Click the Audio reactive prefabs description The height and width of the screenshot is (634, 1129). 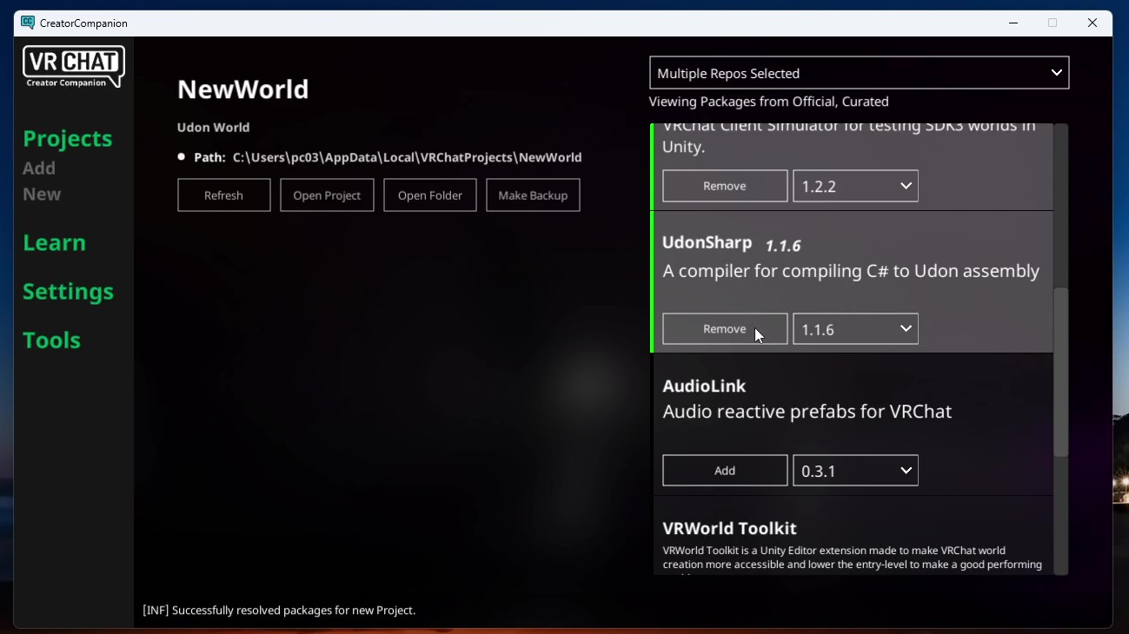(807, 412)
